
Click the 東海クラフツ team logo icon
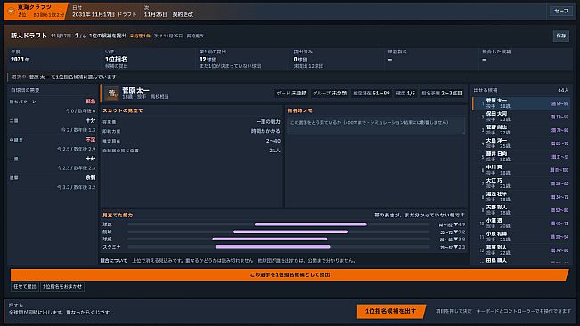[x=12, y=11]
